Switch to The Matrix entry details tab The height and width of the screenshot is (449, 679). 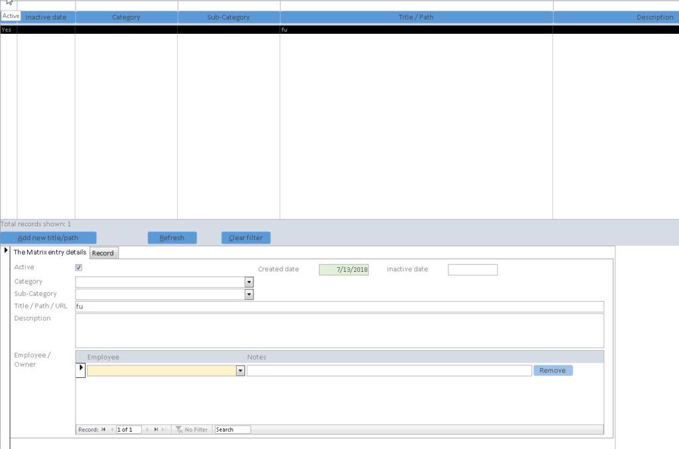click(x=50, y=252)
